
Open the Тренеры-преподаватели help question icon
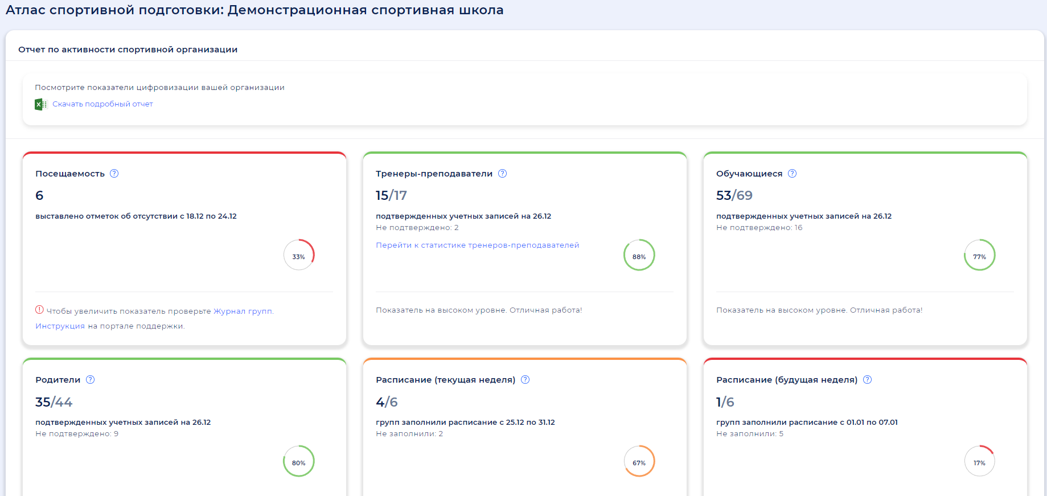point(502,174)
